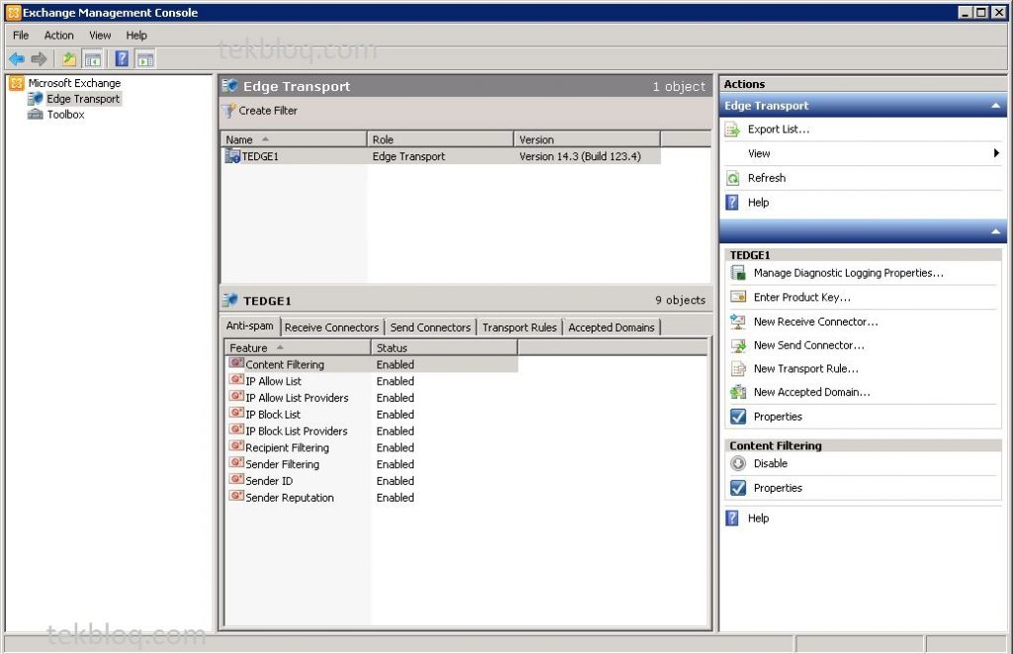The width and height of the screenshot is (1013, 654).
Task: Switch to the Anti-spam tab
Action: click(250, 326)
